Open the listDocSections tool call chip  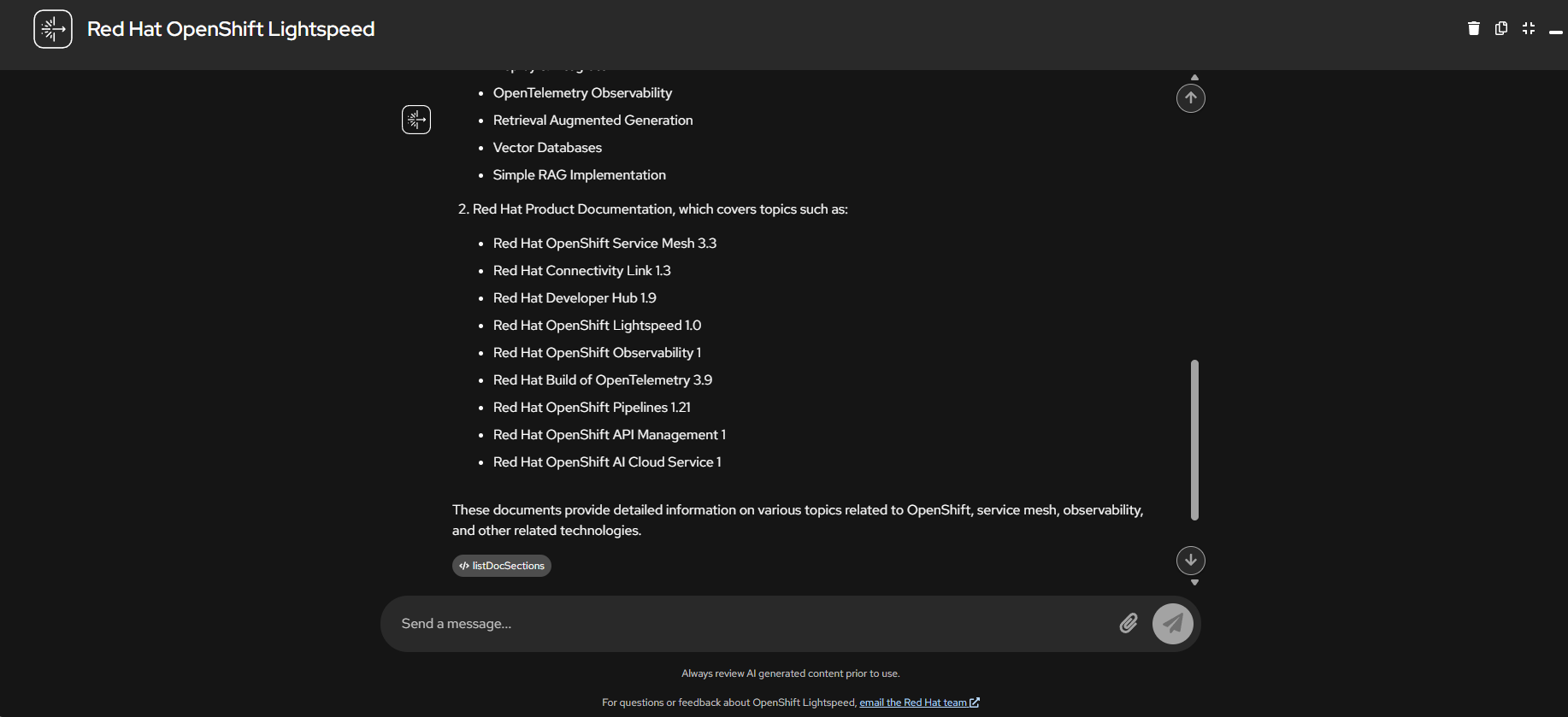(x=502, y=566)
